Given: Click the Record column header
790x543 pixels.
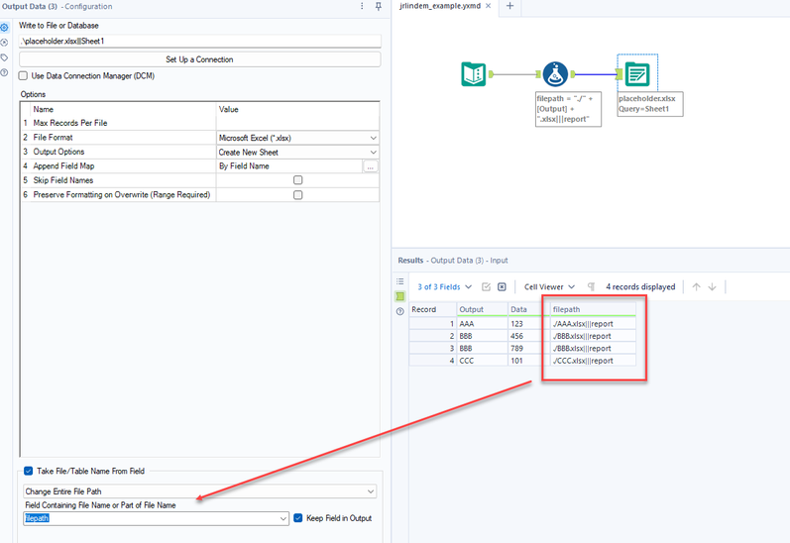Looking at the screenshot, I should pos(432,309).
